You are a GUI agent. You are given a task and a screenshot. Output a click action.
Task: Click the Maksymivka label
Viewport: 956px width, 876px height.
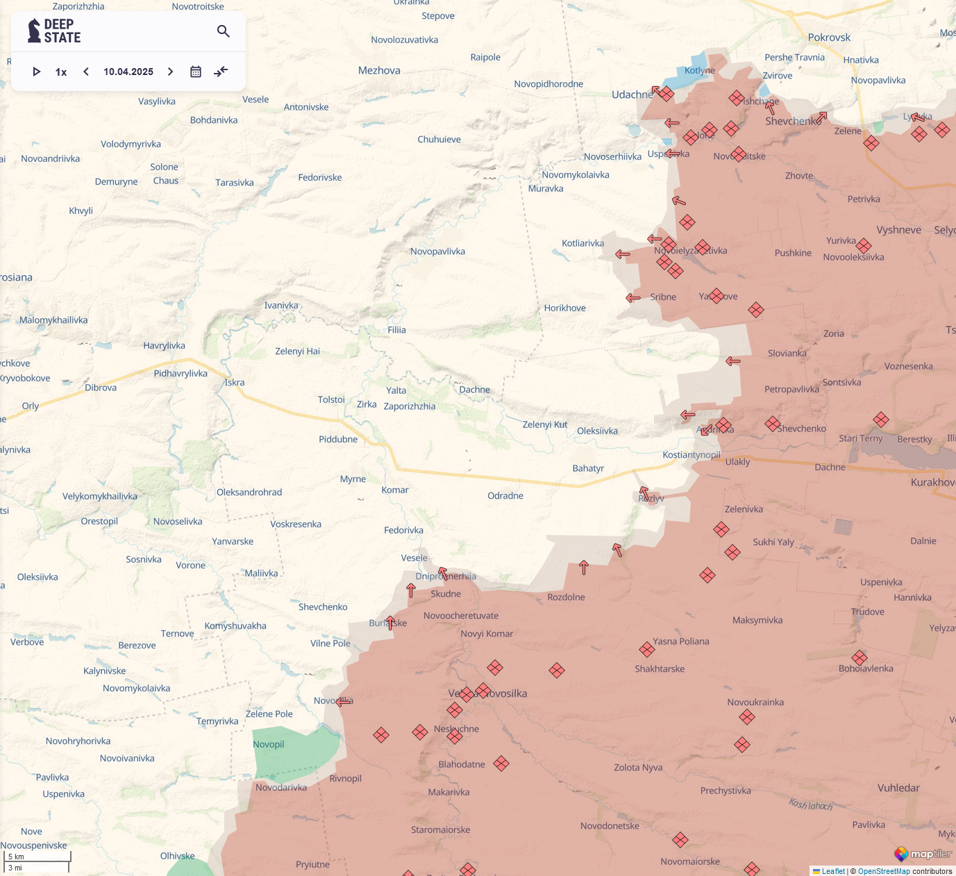pos(757,620)
